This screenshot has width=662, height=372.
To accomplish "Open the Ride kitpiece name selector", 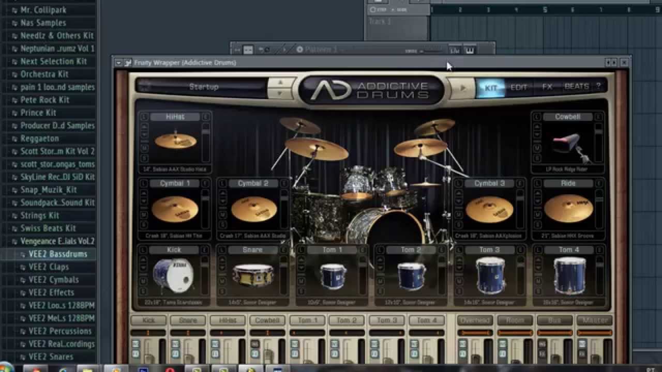I will click(568, 183).
